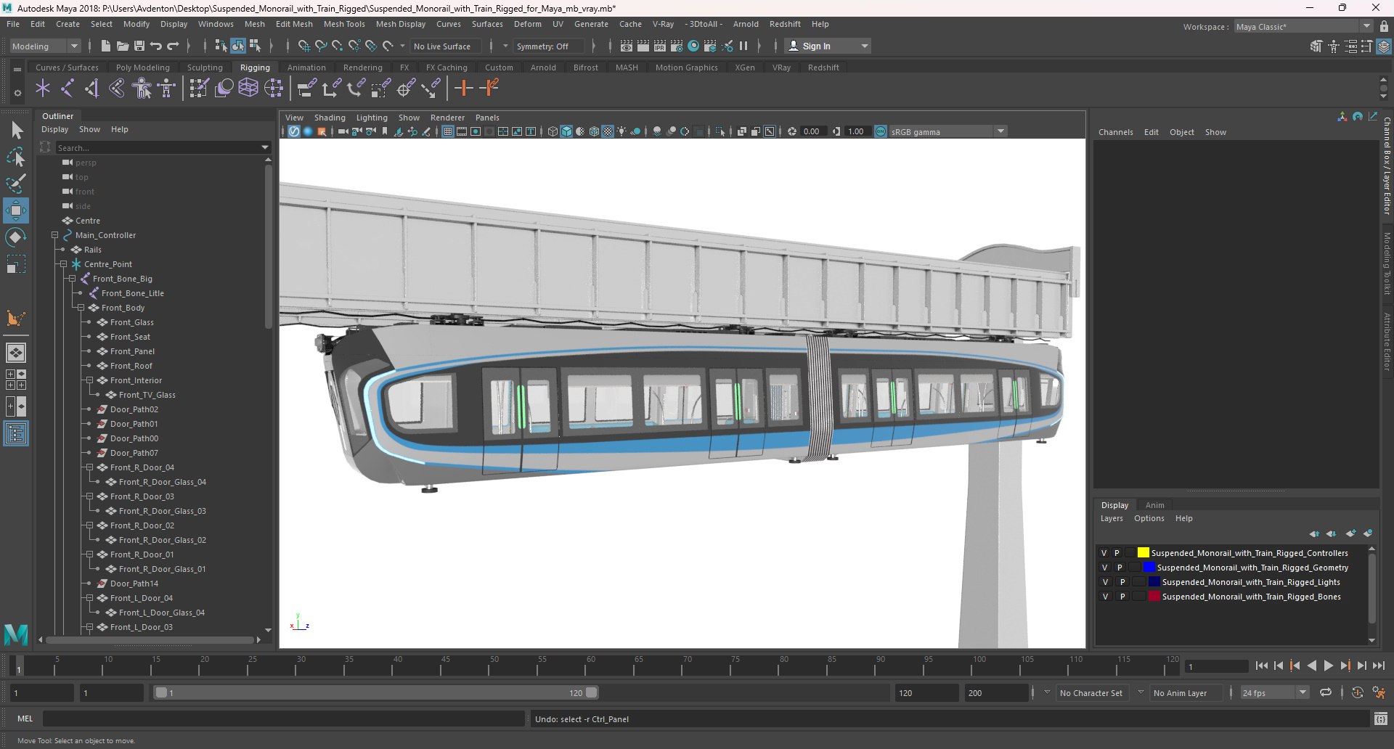The height and width of the screenshot is (749, 1394).
Task: Click the Open Scene folder icon
Action: (123, 46)
